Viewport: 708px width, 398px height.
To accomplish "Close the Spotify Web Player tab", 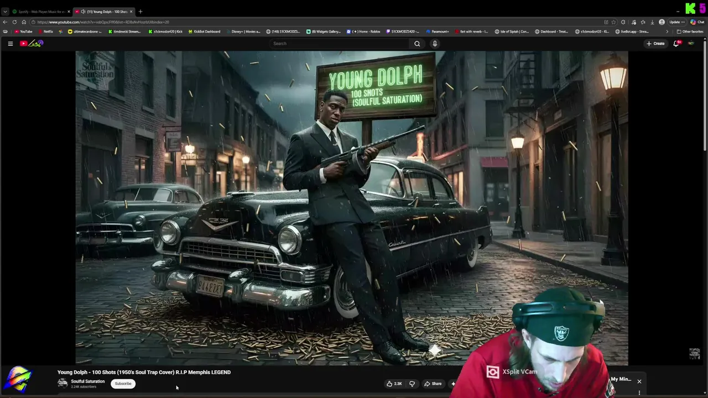I will click(x=69, y=12).
